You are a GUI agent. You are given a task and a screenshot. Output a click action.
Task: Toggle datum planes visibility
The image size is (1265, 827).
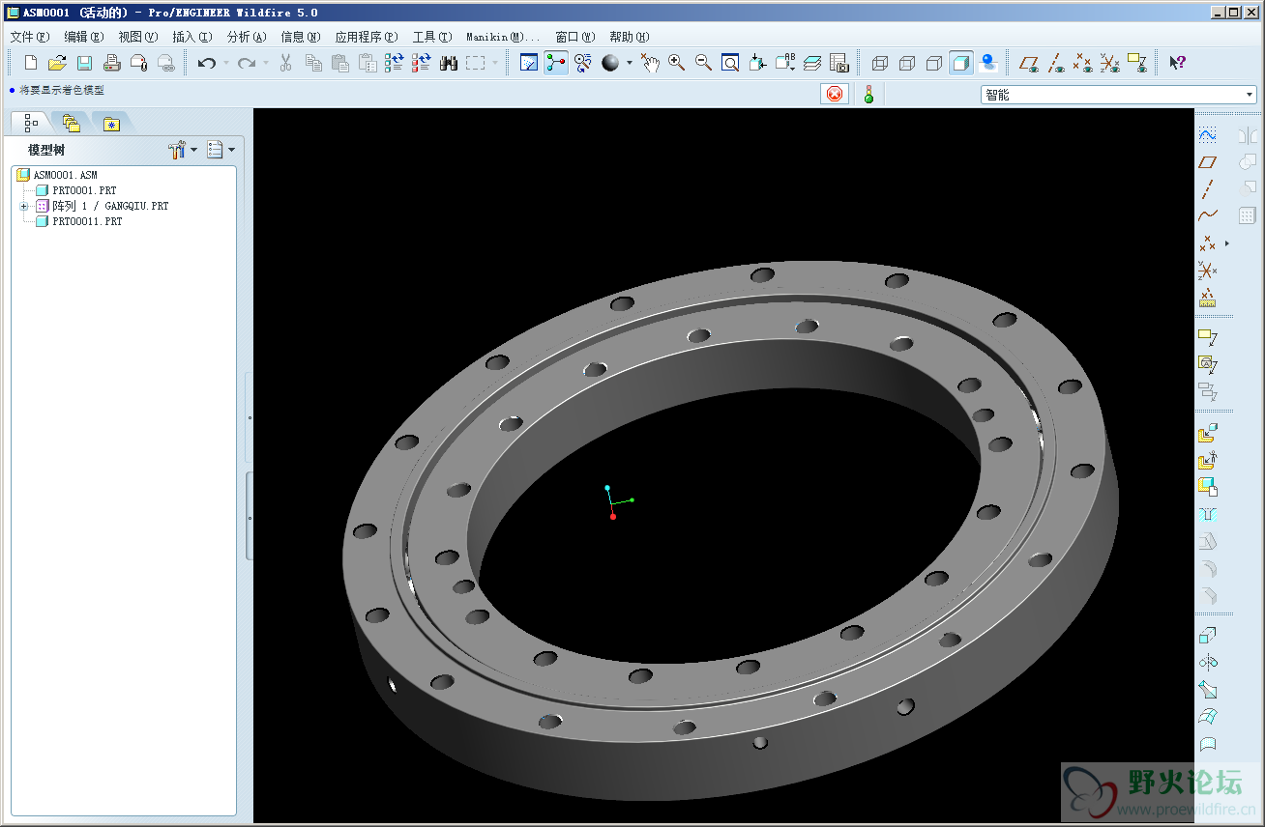coord(1029,63)
